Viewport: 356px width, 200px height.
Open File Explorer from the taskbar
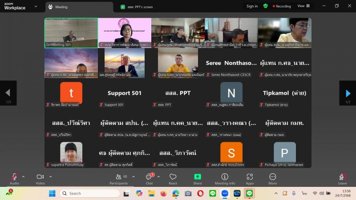point(151,193)
